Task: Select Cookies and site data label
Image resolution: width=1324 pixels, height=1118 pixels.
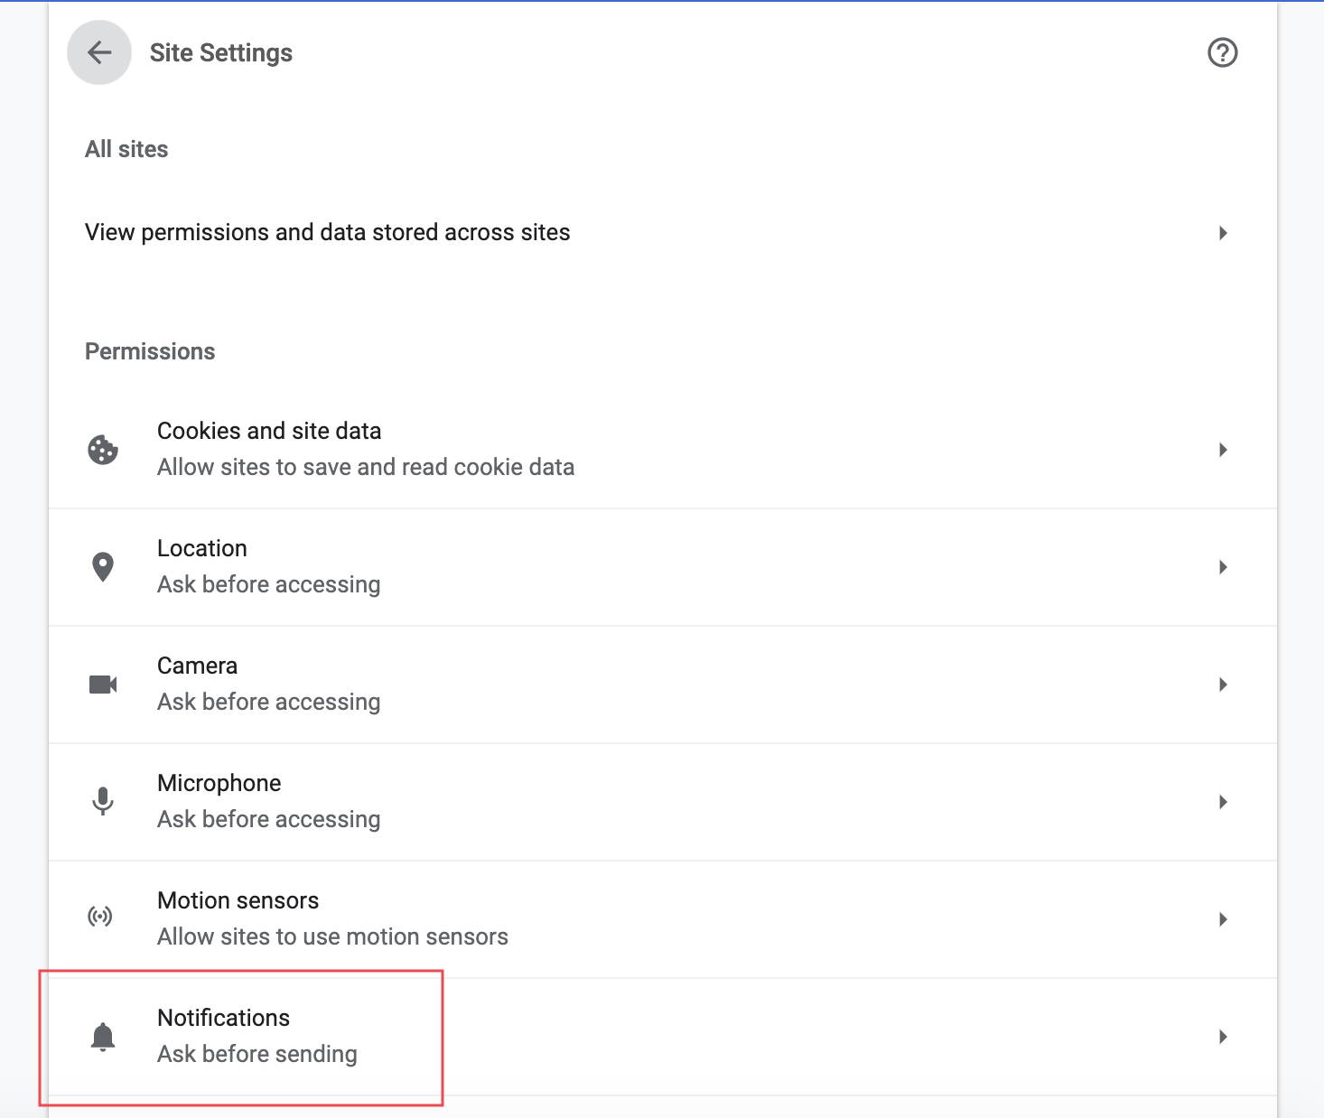Action: (x=269, y=432)
